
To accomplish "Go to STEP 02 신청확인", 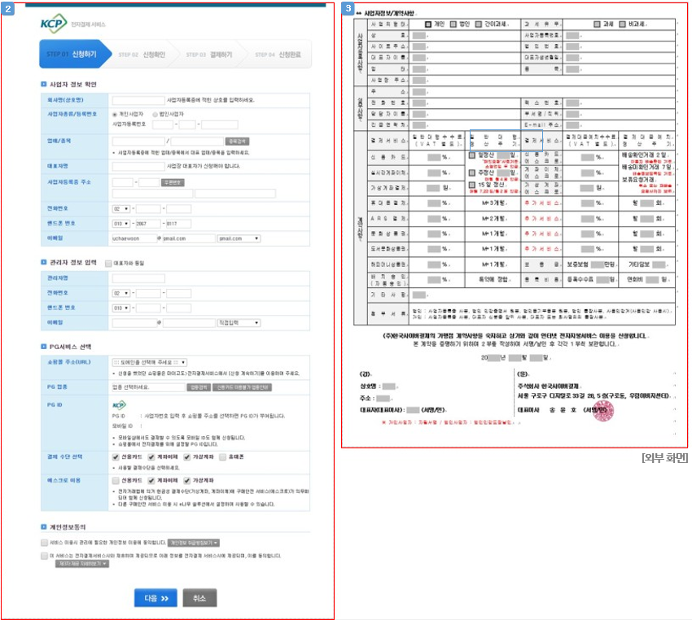I will (x=142, y=55).
